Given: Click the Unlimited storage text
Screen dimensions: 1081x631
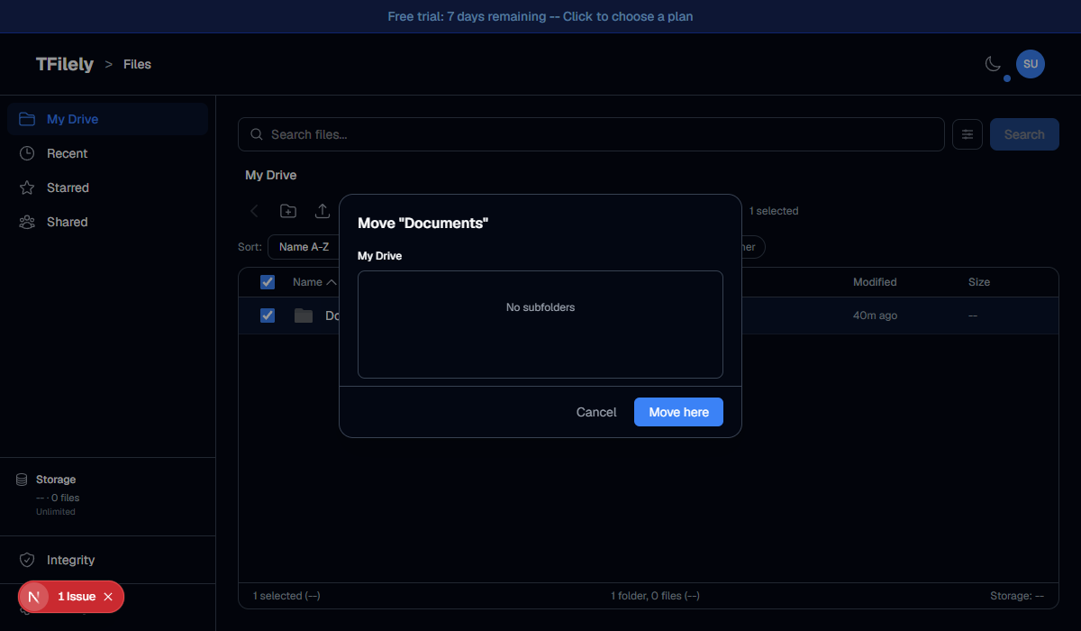Looking at the screenshot, I should 56,512.
